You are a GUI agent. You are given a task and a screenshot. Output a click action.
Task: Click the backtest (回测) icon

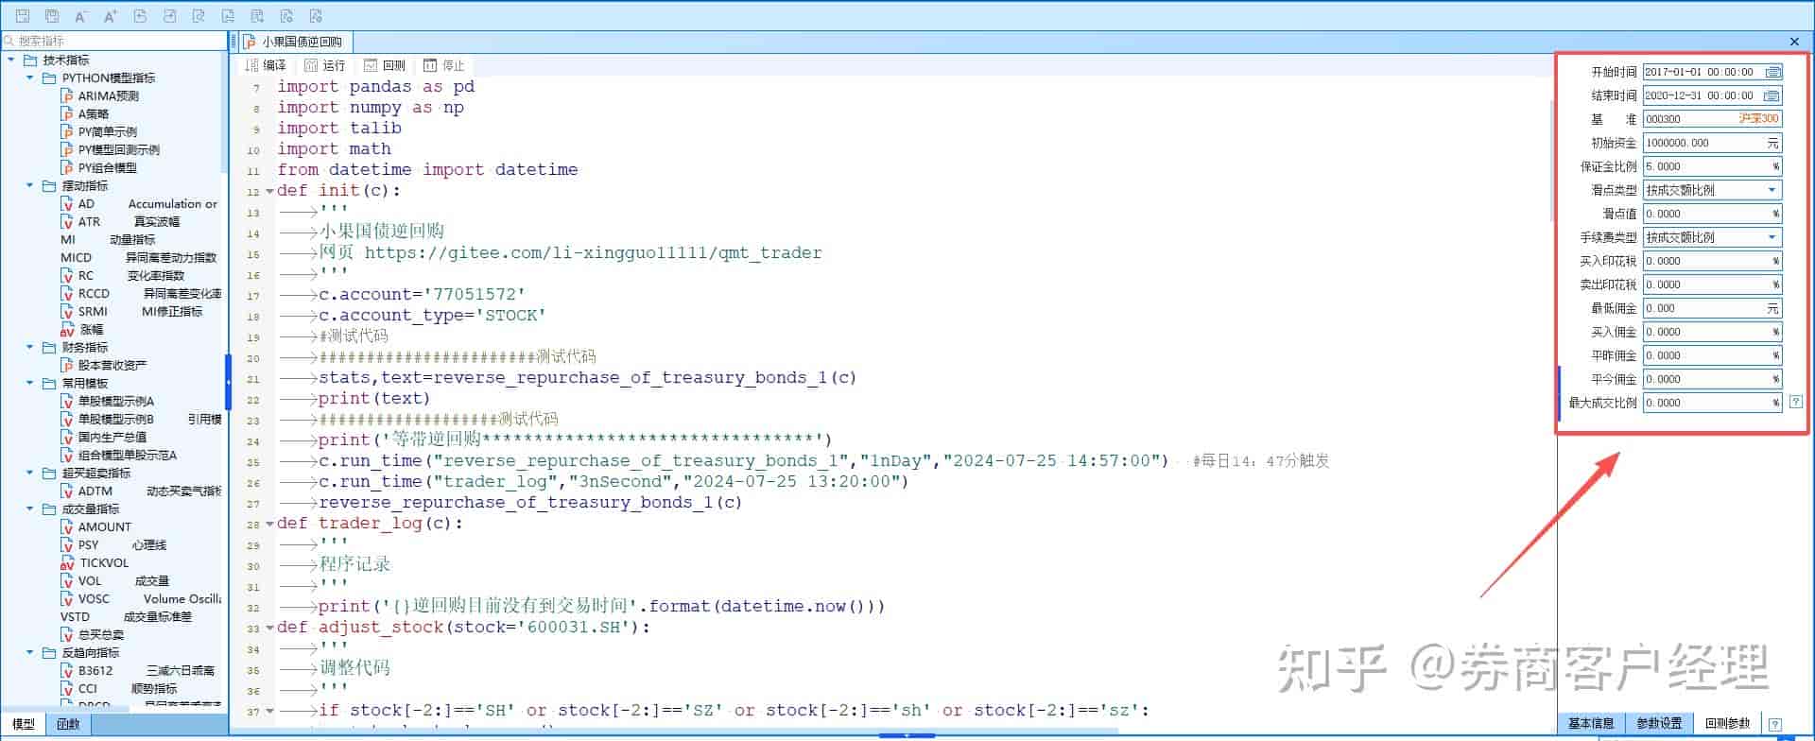[371, 65]
